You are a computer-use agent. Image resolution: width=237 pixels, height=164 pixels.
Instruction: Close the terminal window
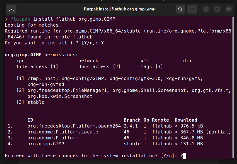(229, 9)
